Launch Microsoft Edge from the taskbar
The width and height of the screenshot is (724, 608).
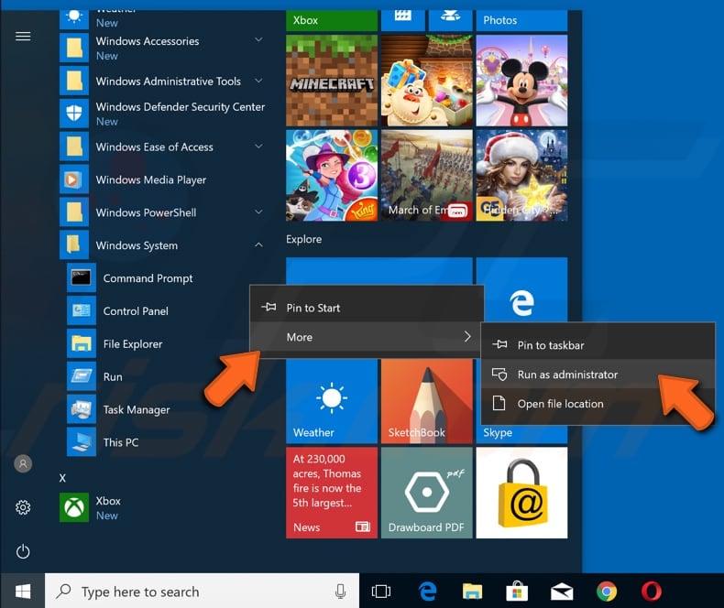click(x=428, y=591)
